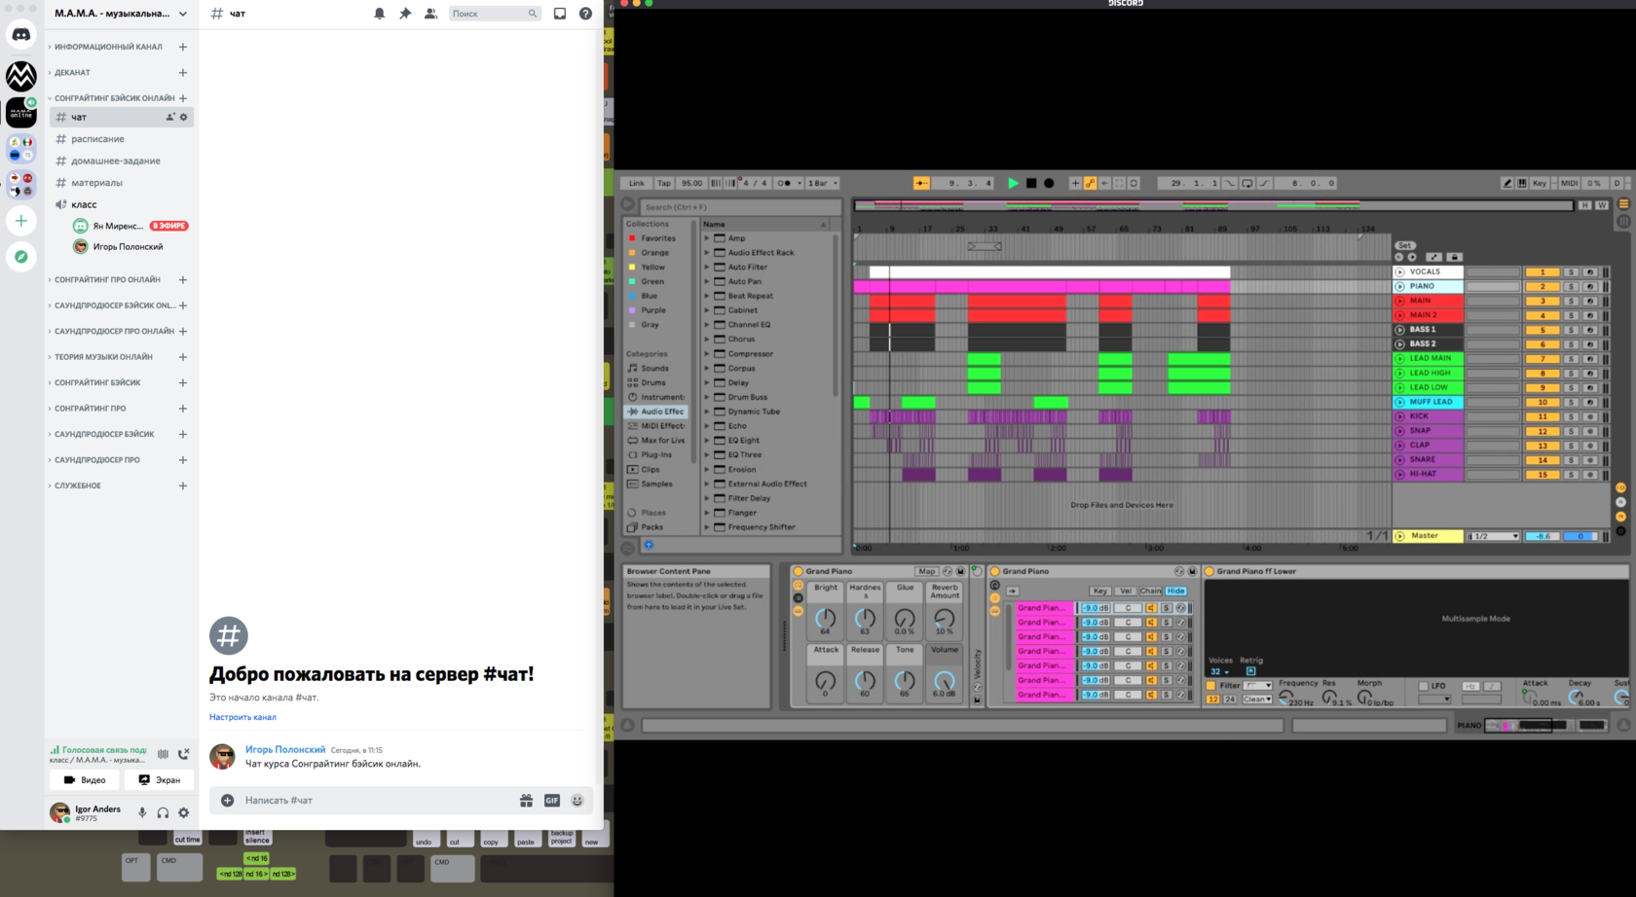
Task: Click the Tap tempo button in Ableton
Action: 664,183
